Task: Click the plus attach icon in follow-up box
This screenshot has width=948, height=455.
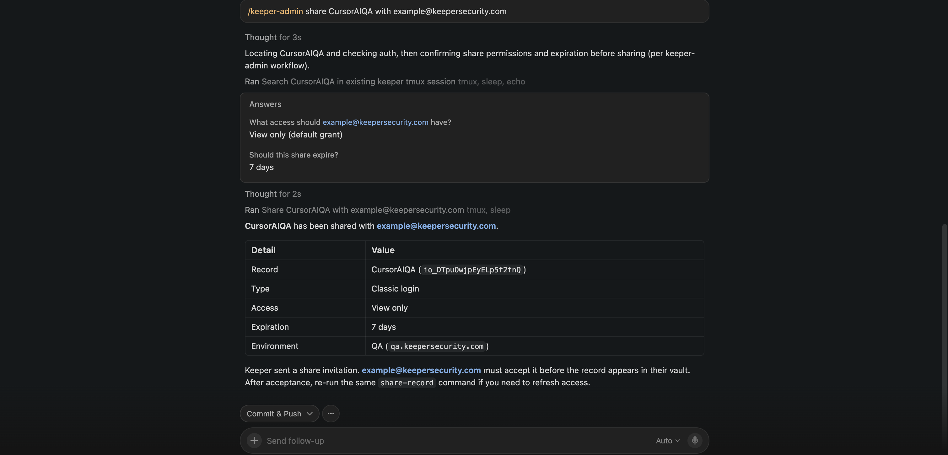Action: coord(254,440)
